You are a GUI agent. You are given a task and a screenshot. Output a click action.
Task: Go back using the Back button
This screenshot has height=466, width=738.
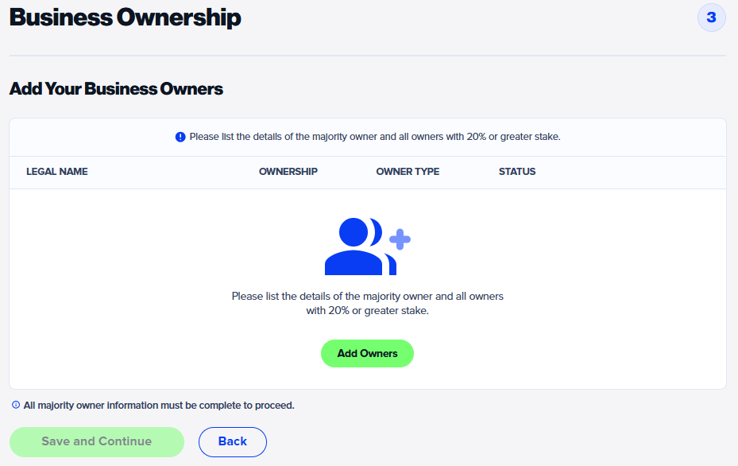click(x=232, y=441)
